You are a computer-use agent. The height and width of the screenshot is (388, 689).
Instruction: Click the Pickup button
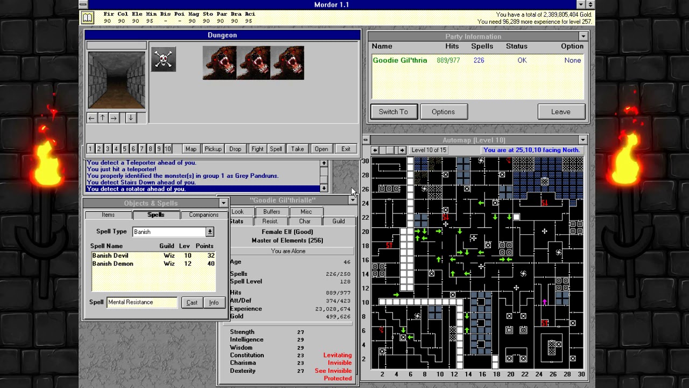click(x=213, y=149)
